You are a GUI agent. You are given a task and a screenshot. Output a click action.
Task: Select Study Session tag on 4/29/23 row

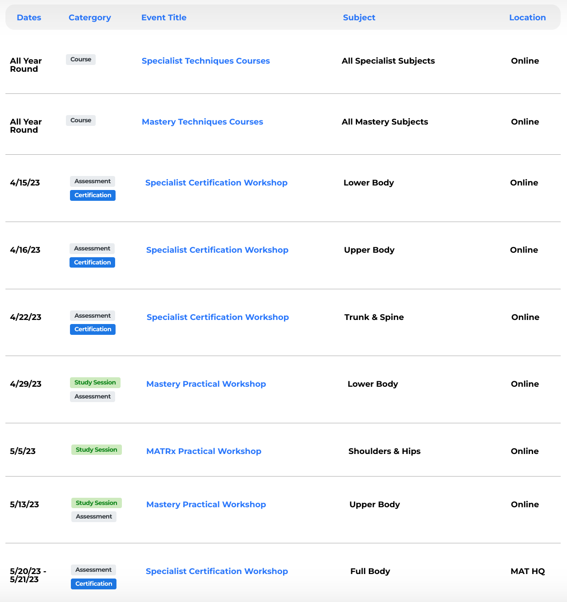(95, 383)
